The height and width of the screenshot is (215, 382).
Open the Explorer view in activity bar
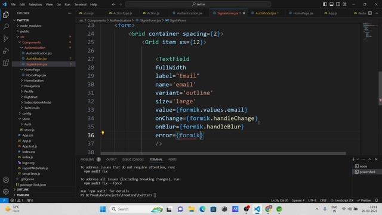click(x=6, y=14)
